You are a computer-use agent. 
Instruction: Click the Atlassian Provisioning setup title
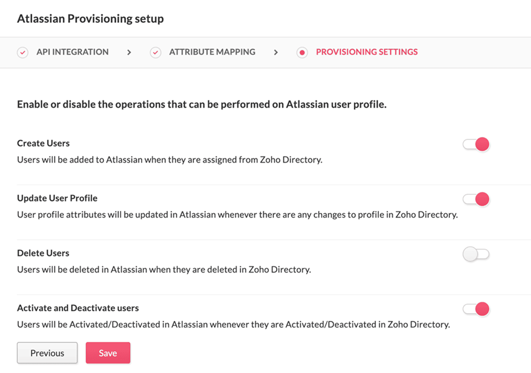point(89,18)
